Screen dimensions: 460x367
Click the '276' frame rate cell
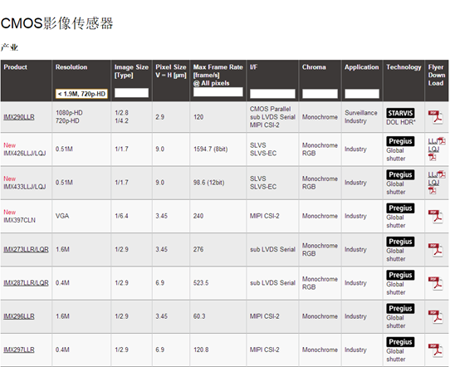click(198, 249)
